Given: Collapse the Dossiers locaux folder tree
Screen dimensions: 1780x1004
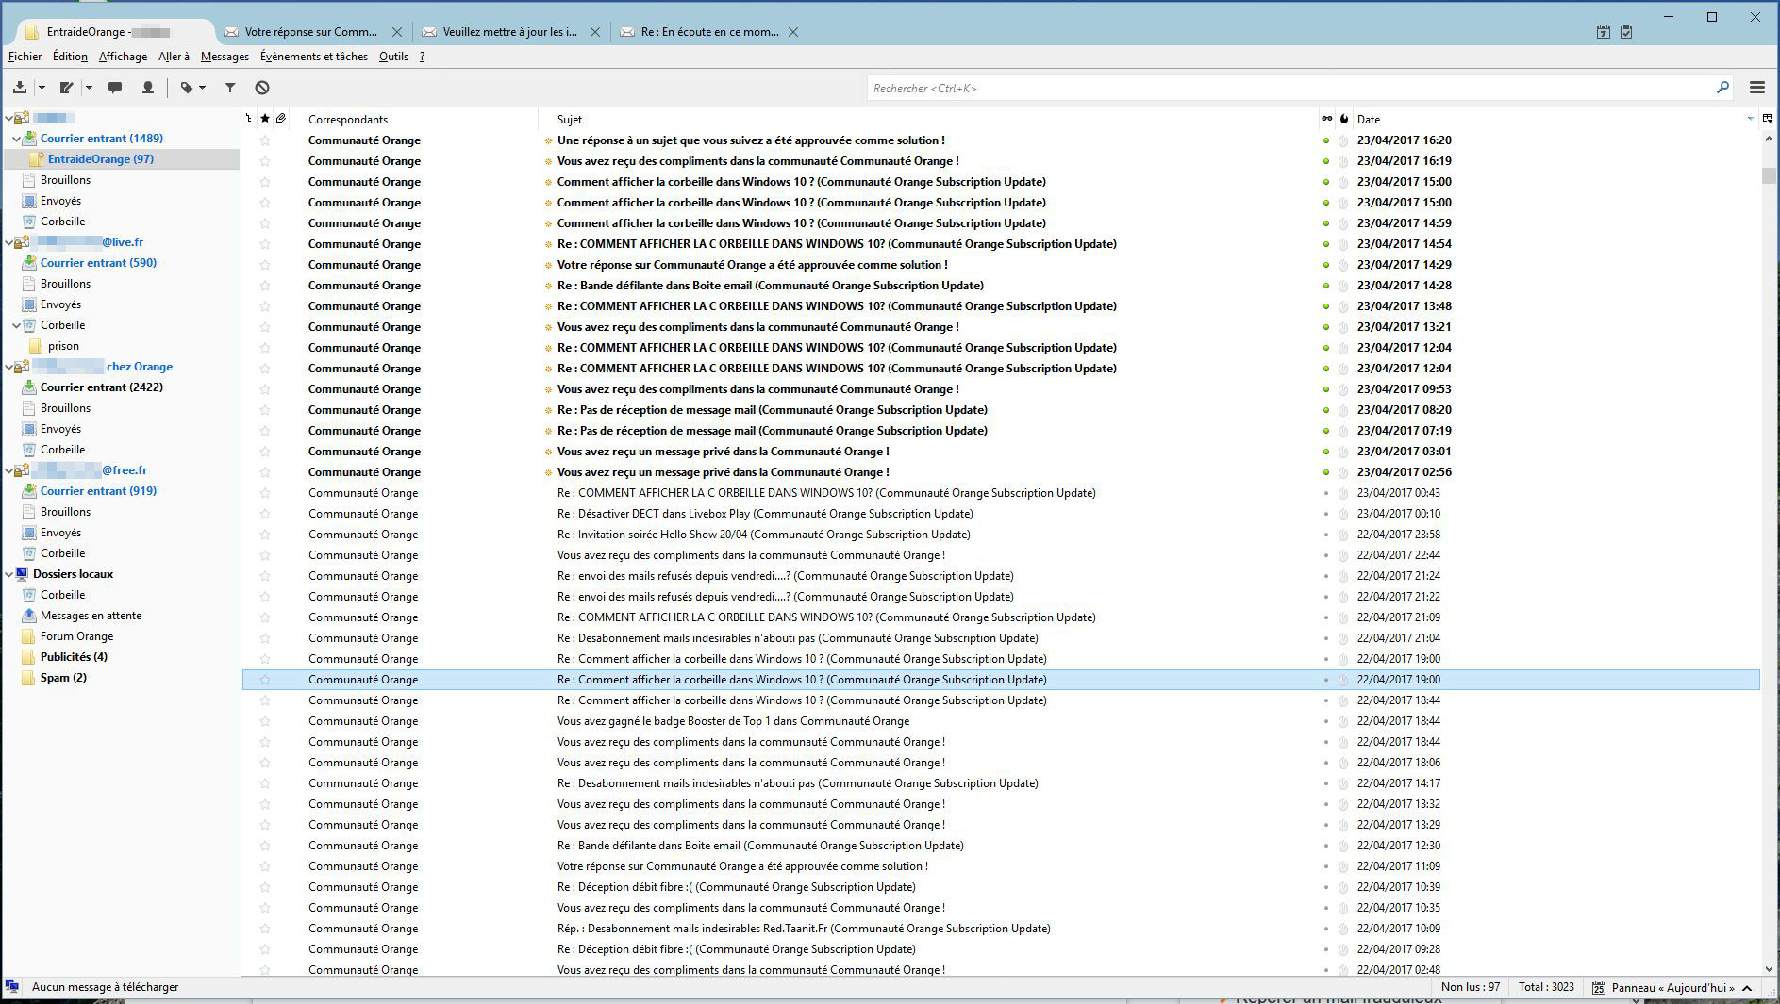Looking at the screenshot, I should point(9,574).
